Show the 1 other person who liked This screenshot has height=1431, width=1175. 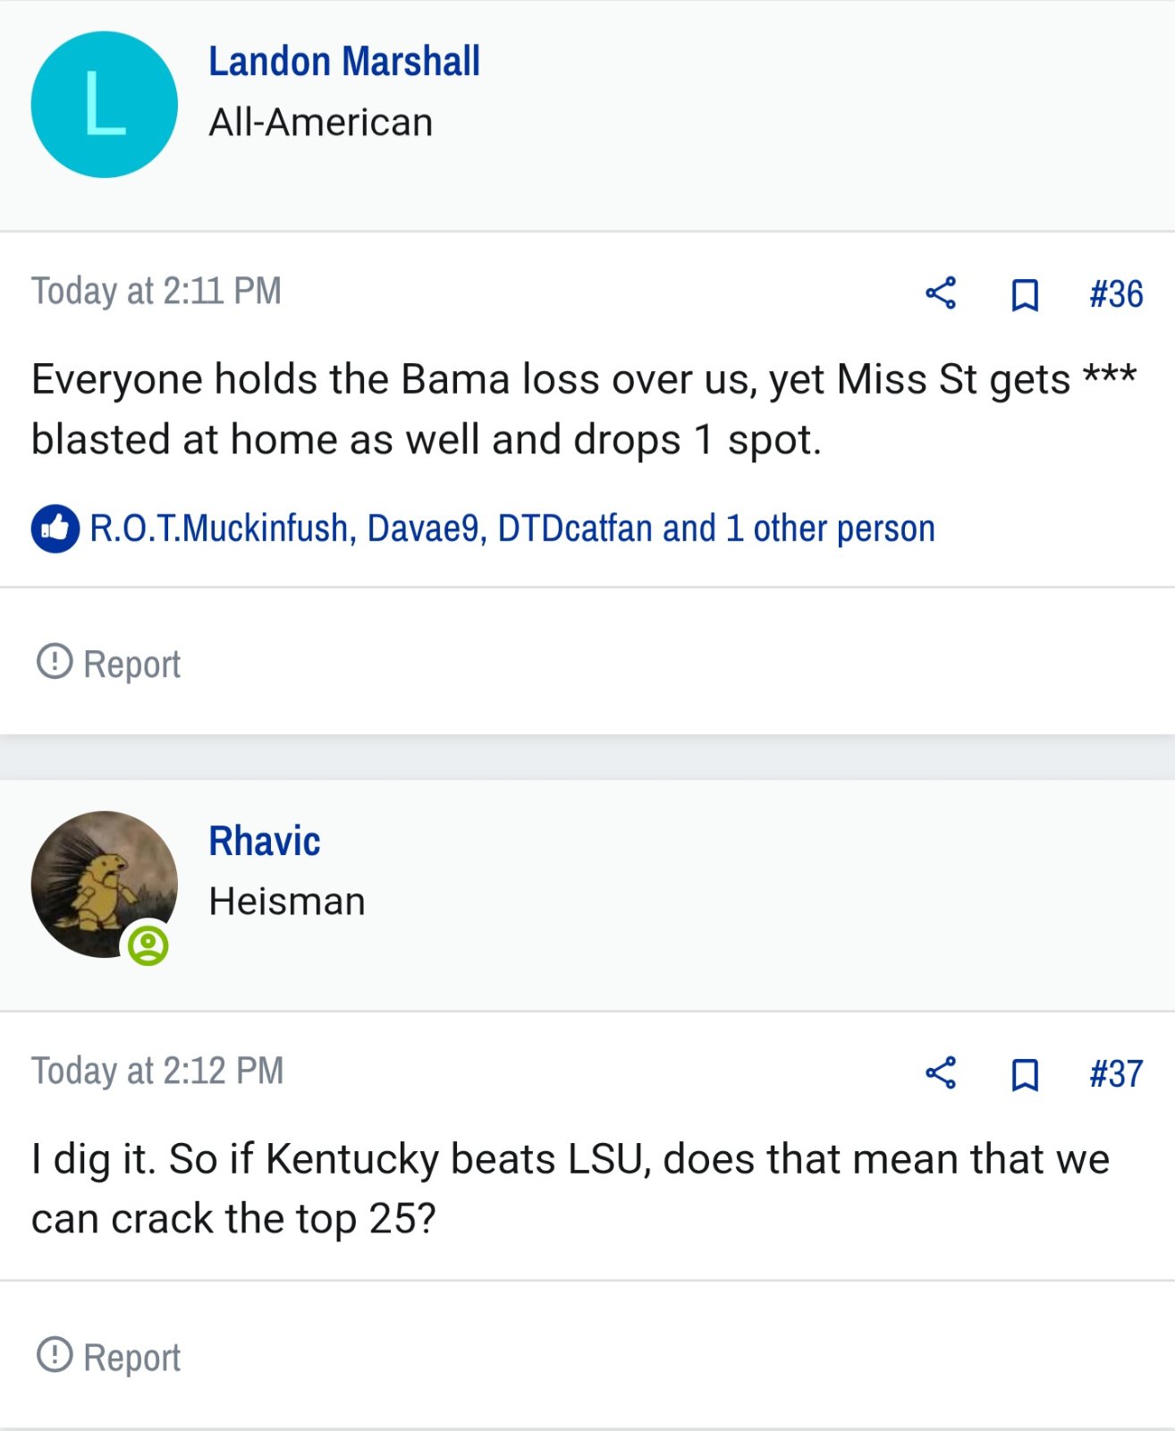click(831, 529)
